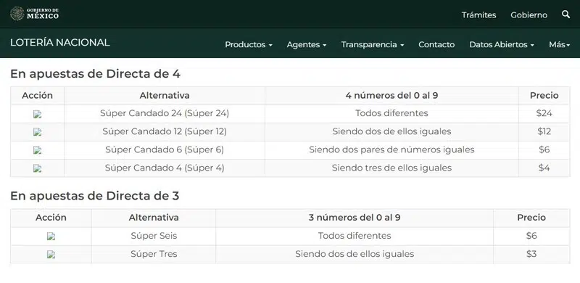
Task: Select the Súper Candado 24 (Súper 24) cell
Action: [x=165, y=113]
